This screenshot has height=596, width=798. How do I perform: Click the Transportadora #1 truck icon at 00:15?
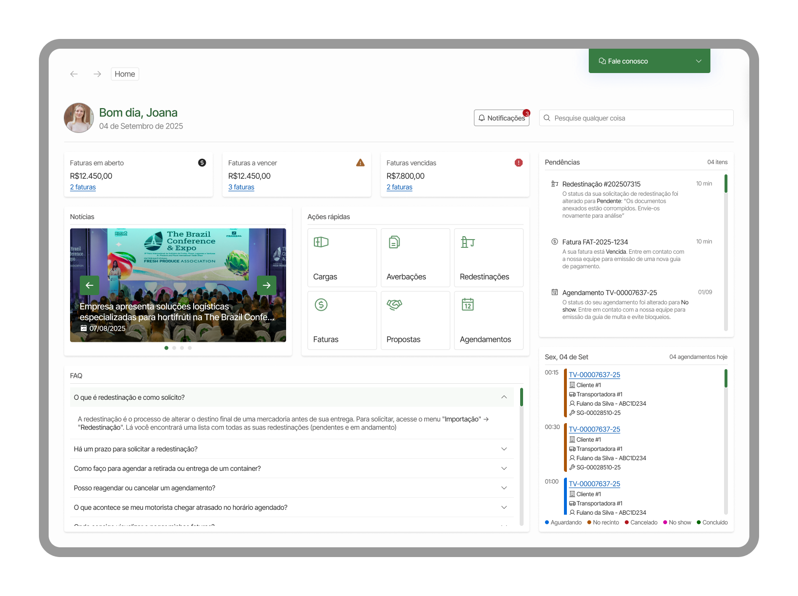coord(572,394)
